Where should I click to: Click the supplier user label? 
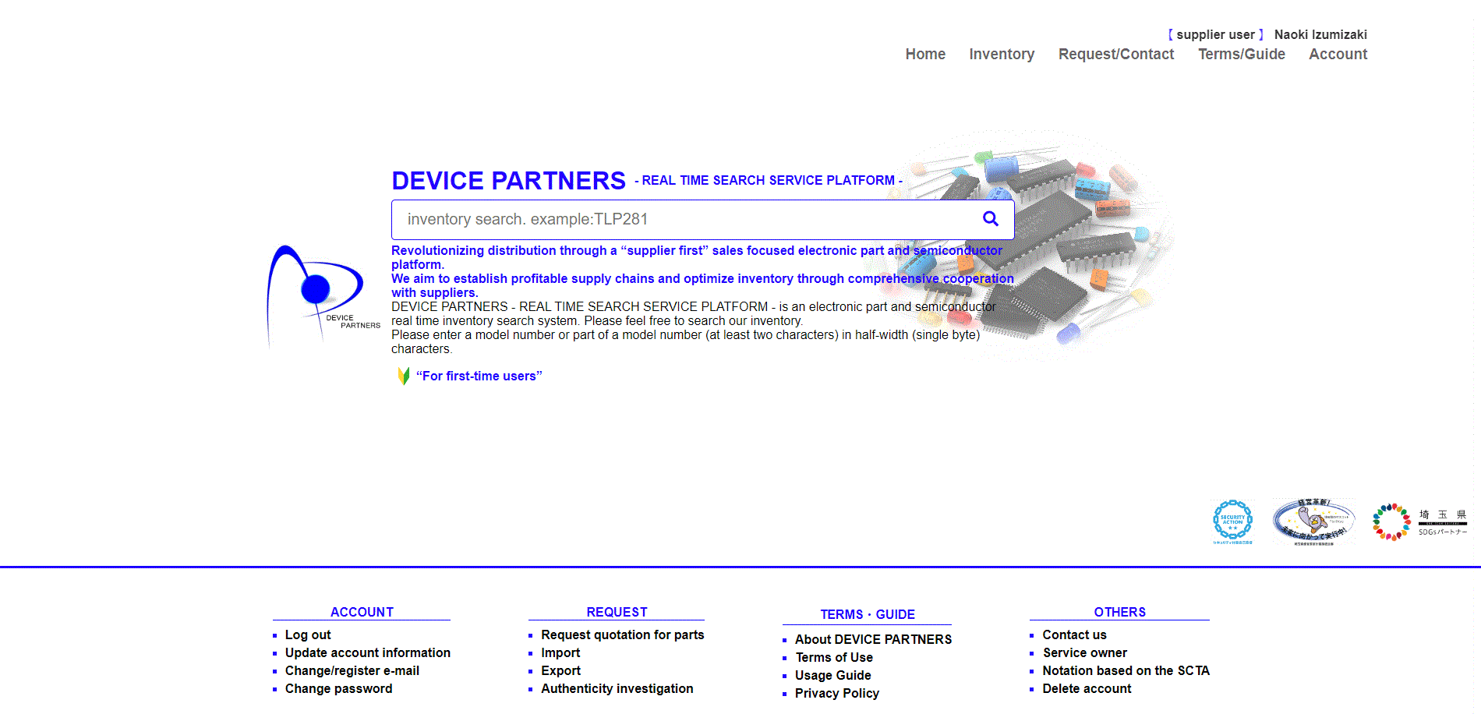(x=1216, y=34)
